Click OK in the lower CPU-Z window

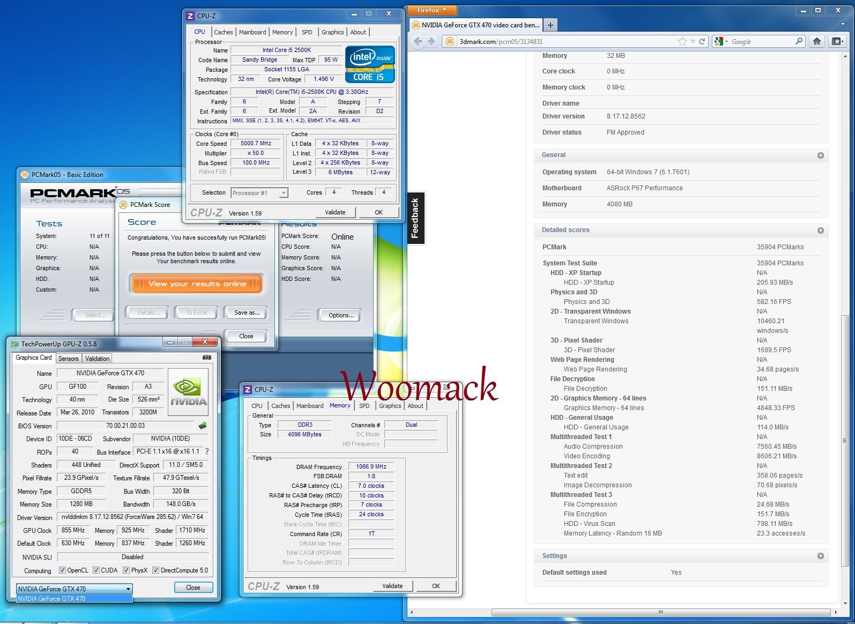[x=436, y=586]
